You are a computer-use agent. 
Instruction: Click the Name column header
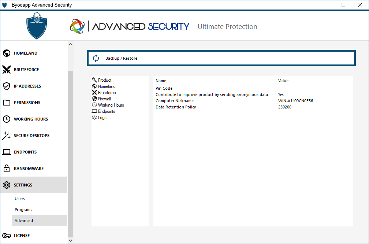215,81
